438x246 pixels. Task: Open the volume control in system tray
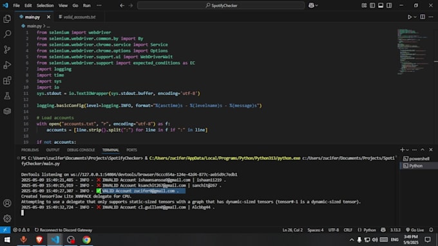coord(375,240)
